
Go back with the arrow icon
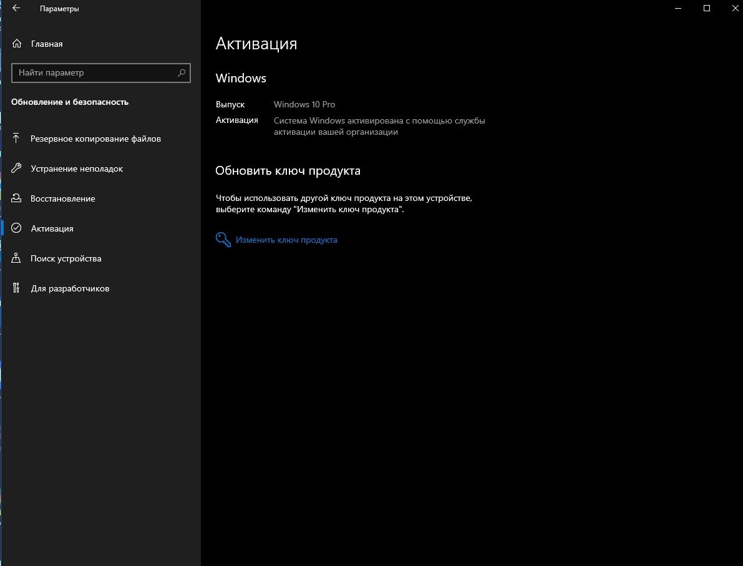[x=16, y=9]
